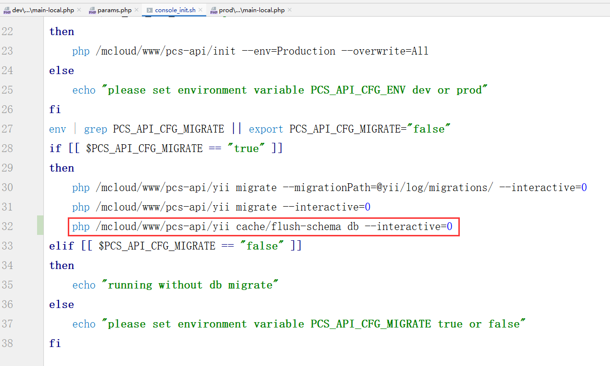Image resolution: width=610 pixels, height=366 pixels.
Task: Click the shell file icon on console_init.sh tab
Action: point(150,10)
